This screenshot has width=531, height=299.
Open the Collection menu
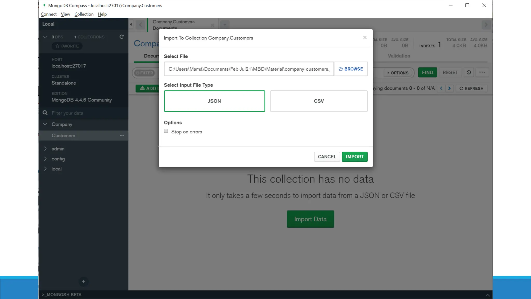click(84, 14)
